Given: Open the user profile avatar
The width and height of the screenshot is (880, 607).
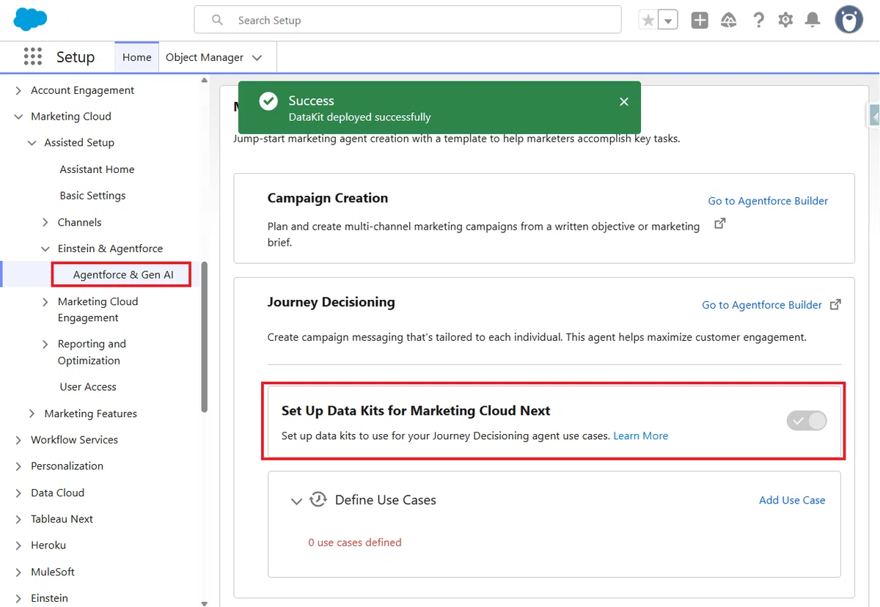Looking at the screenshot, I should point(849,21).
